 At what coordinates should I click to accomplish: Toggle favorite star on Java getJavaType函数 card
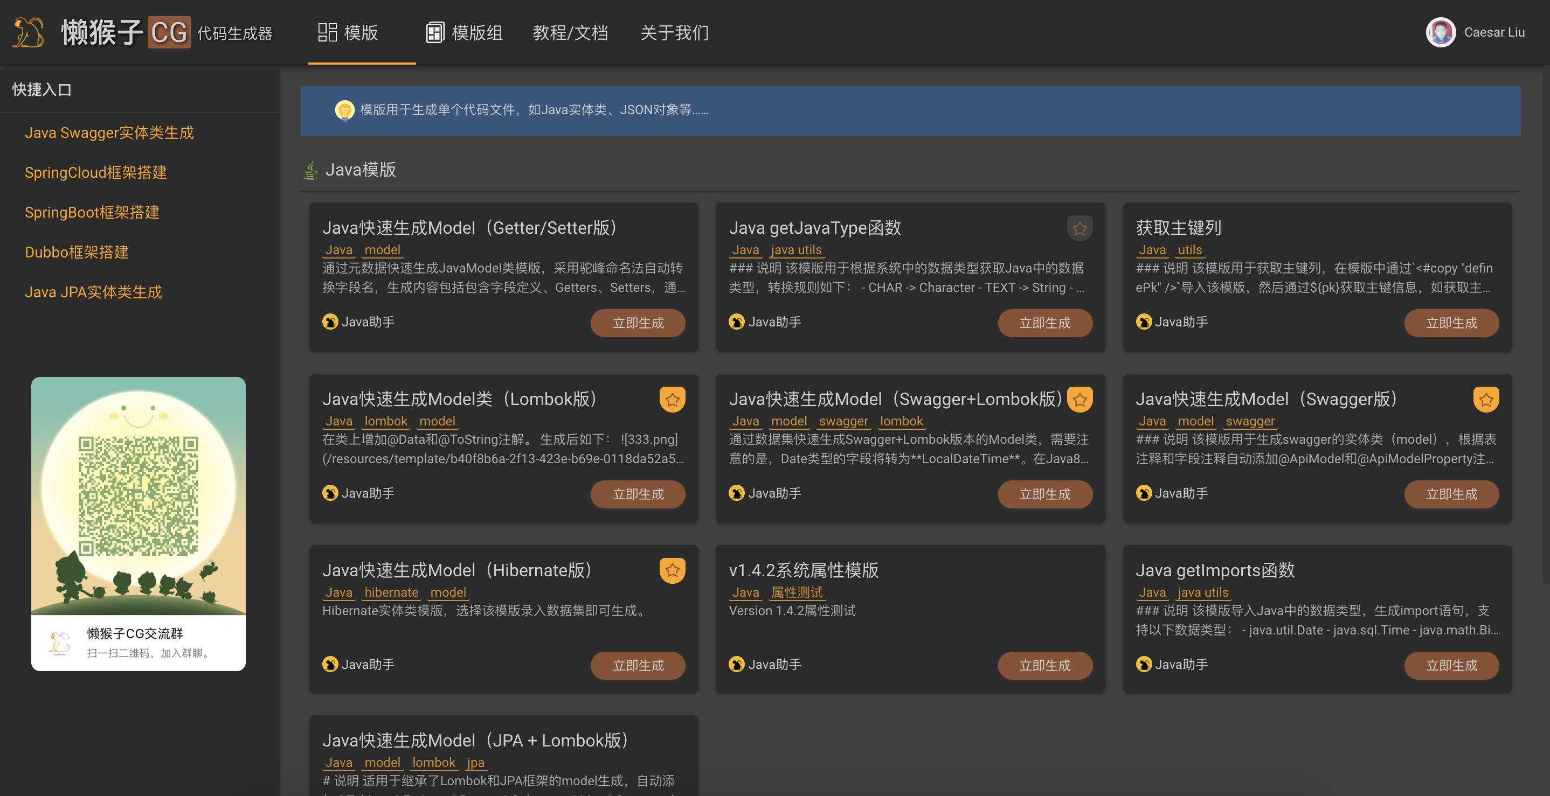point(1080,228)
